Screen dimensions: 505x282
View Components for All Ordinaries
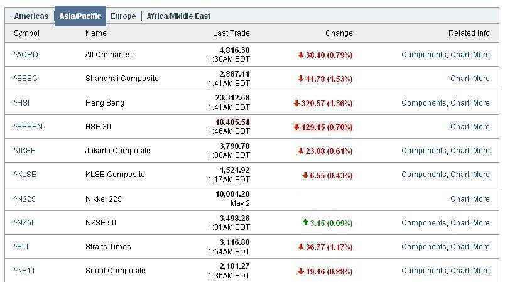[x=424, y=55]
